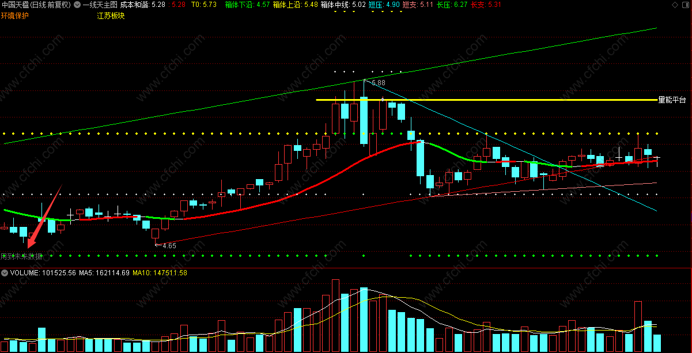
Task: Click the 短支: 5.11 value
Action: [418, 4]
